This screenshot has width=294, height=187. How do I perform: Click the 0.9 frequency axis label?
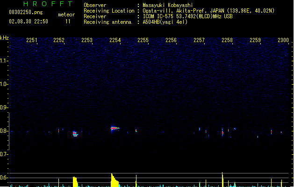[x=4, y=108]
